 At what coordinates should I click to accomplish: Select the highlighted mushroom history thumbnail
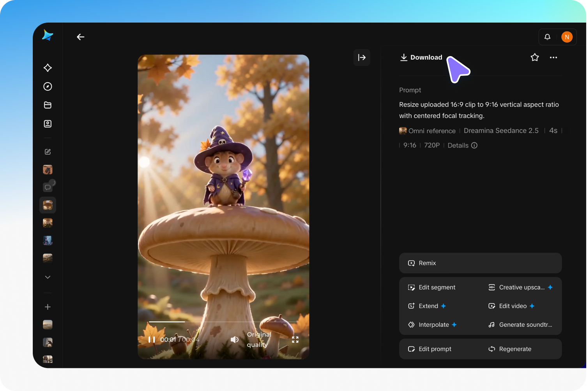(48, 205)
